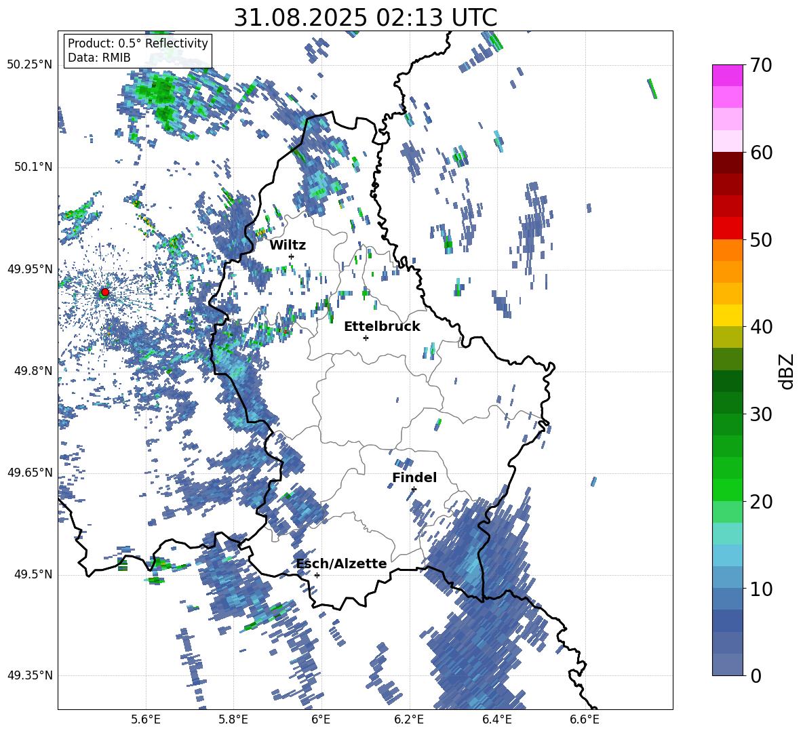Image resolution: width=803 pixels, height=733 pixels.
Task: Click the 10 tick on colorbar
Action: pos(761,589)
